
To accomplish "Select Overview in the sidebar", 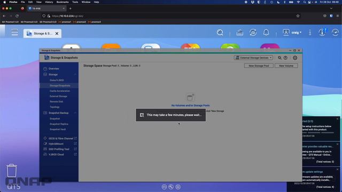I will click(x=53, y=69).
